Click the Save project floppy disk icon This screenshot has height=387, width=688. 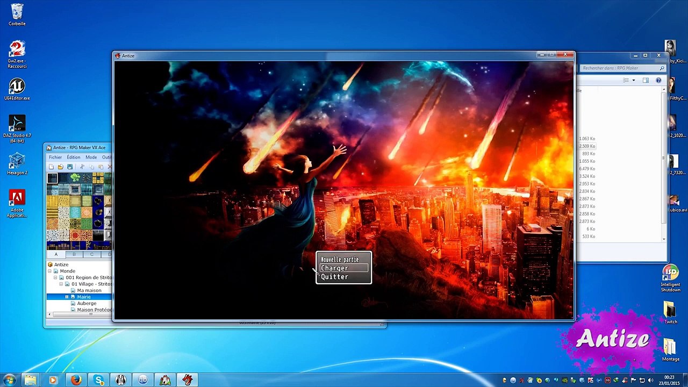point(70,167)
